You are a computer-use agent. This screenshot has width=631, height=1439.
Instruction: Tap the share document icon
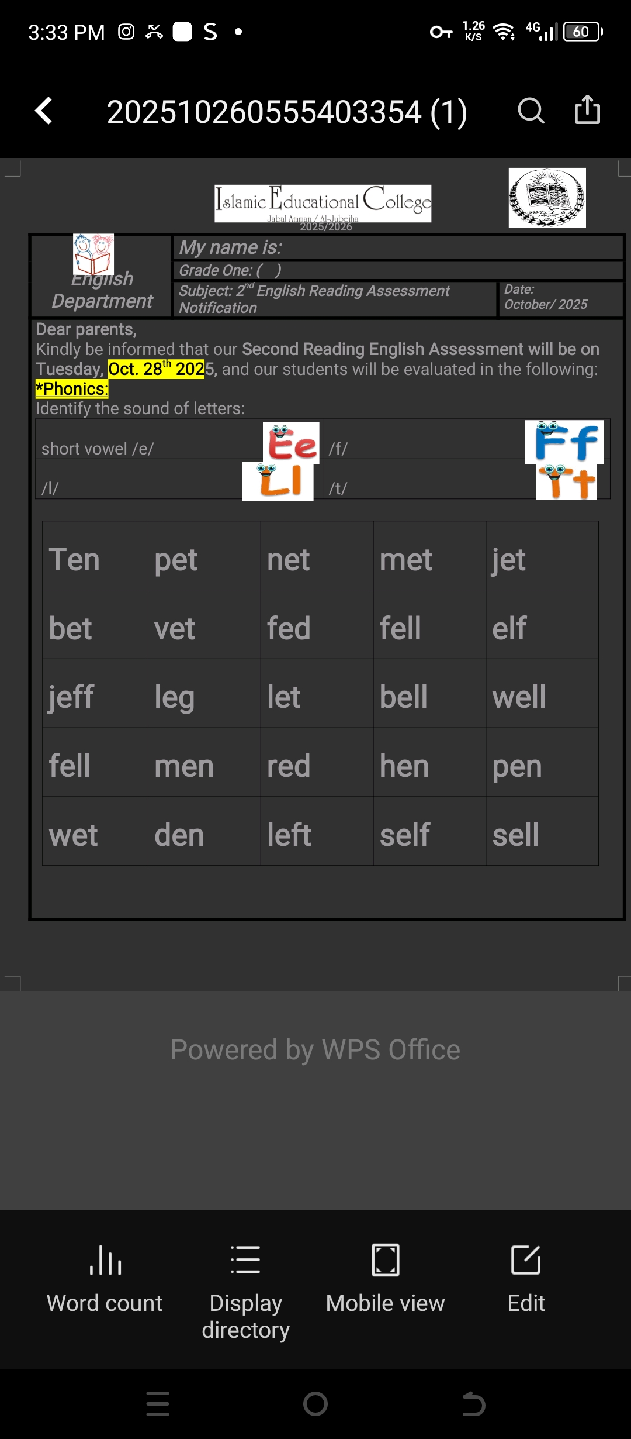587,110
